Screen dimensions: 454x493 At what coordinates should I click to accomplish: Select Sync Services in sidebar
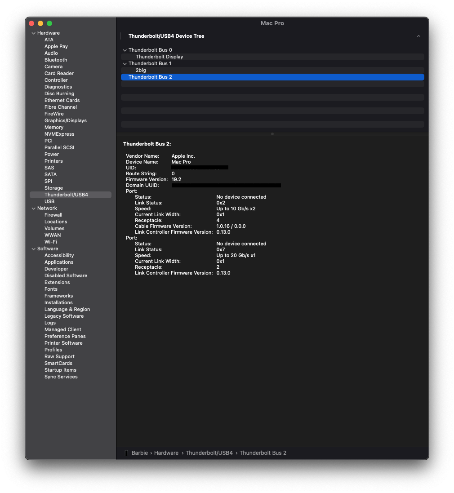pos(61,377)
